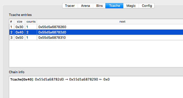Open the Config tab

tap(147, 6)
